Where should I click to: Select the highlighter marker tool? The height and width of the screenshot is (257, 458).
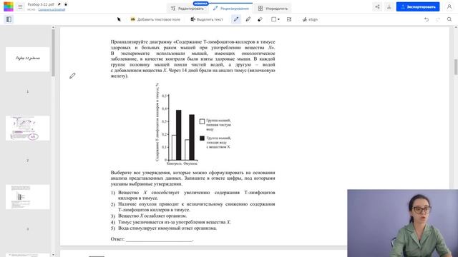click(248, 19)
